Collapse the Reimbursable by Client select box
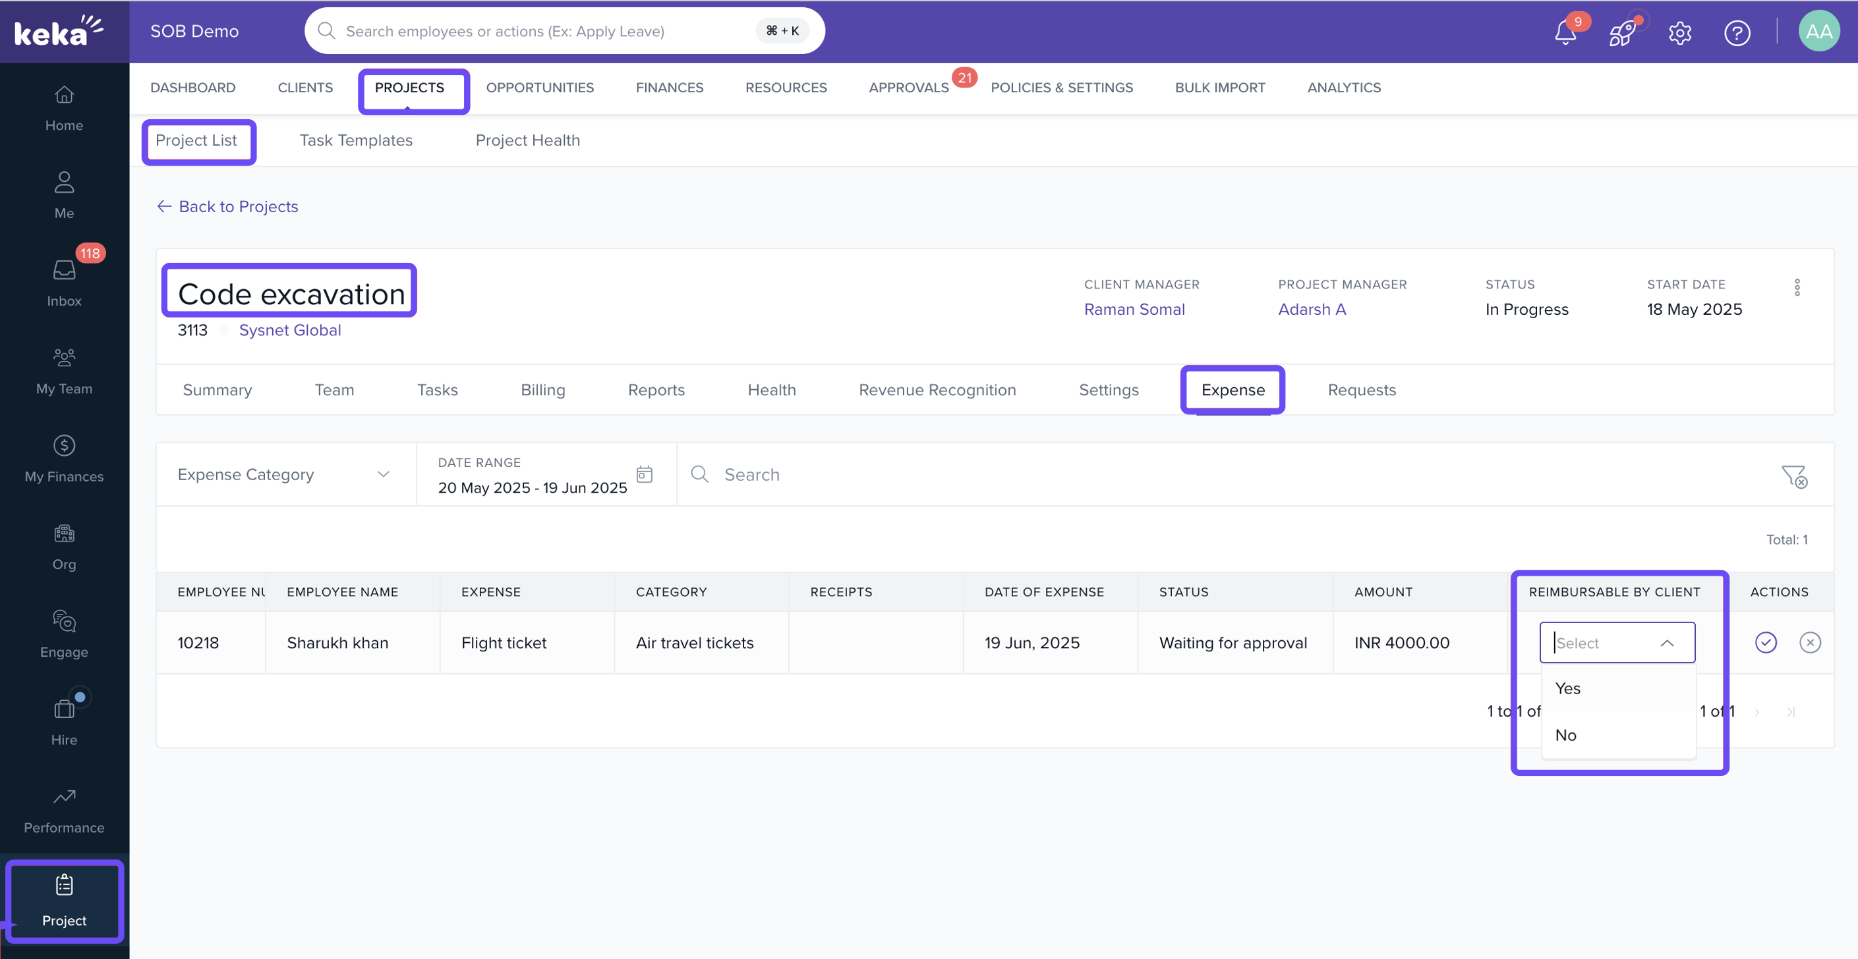 coord(1667,642)
